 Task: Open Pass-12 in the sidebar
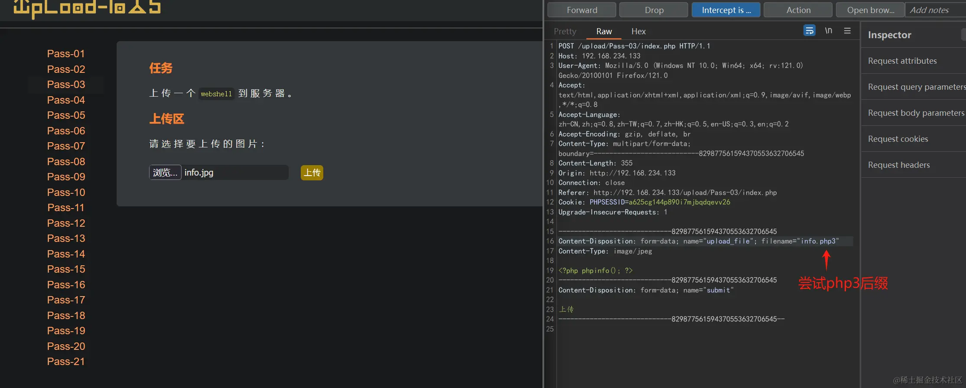pos(66,223)
